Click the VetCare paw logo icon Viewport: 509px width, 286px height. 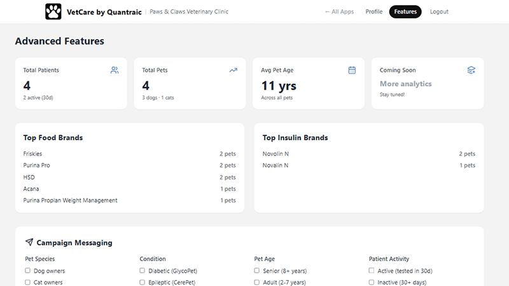tap(53, 11)
